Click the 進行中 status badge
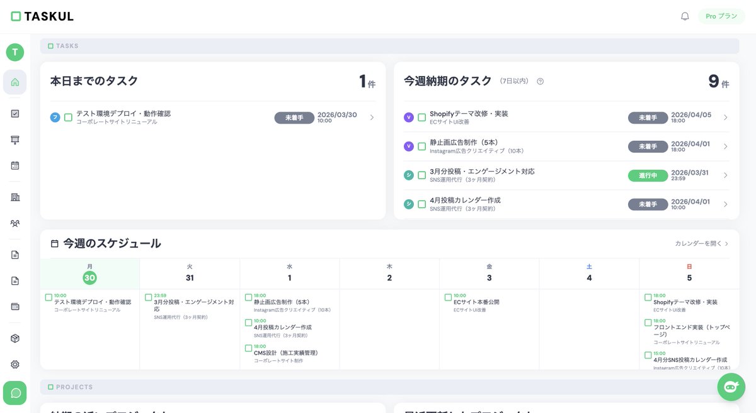756x413 pixels. [x=648, y=175]
